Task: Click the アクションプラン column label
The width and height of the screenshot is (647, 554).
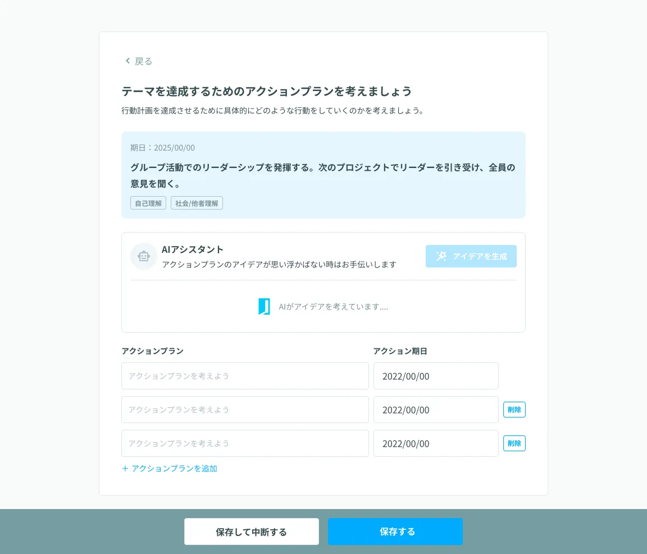Action: [152, 351]
